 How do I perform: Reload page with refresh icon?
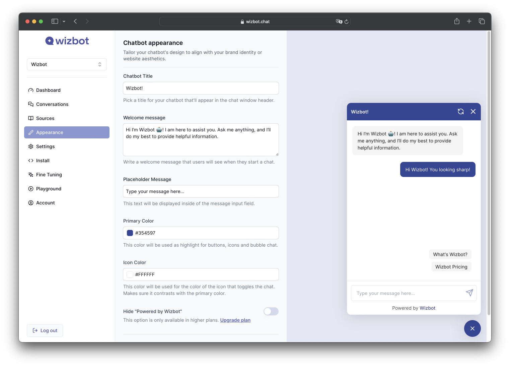(x=347, y=21)
